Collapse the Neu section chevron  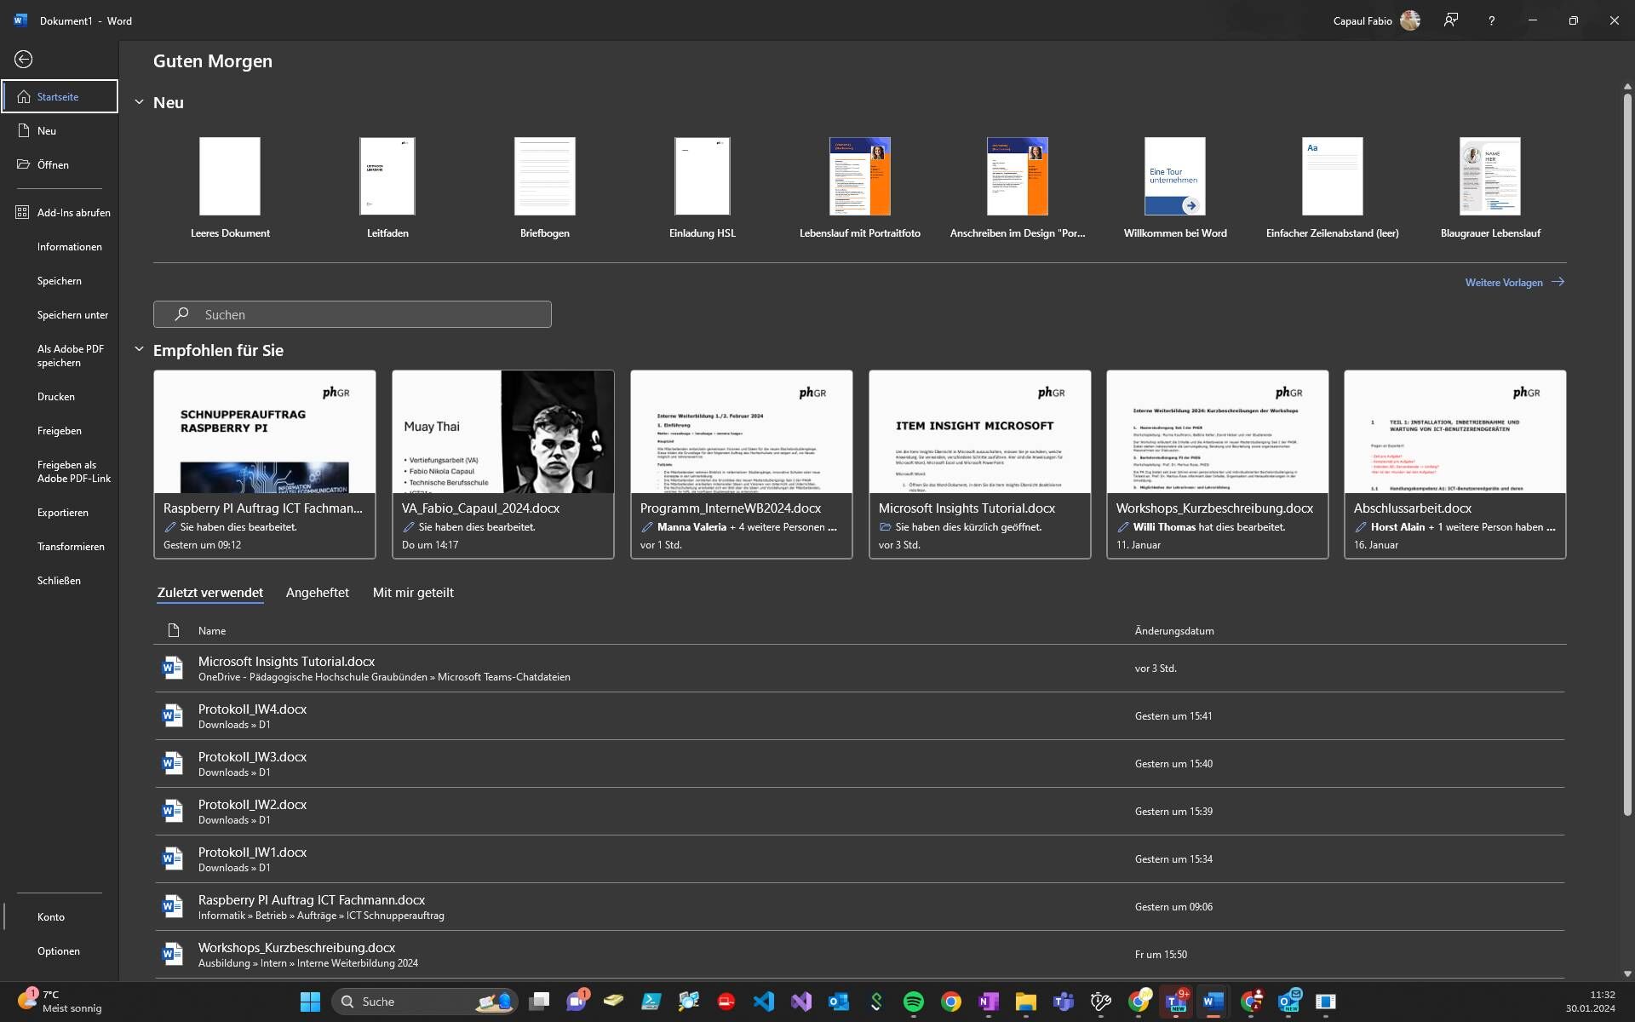click(x=139, y=102)
